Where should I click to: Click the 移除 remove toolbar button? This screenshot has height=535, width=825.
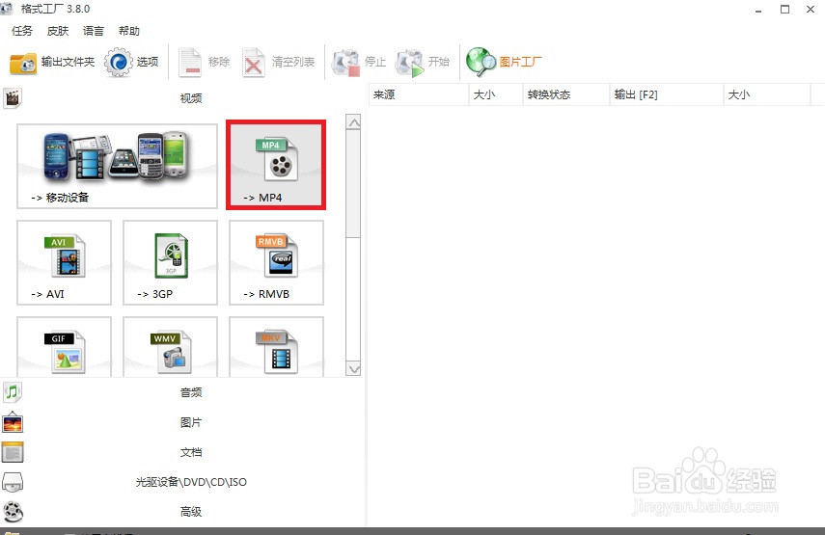coord(205,63)
